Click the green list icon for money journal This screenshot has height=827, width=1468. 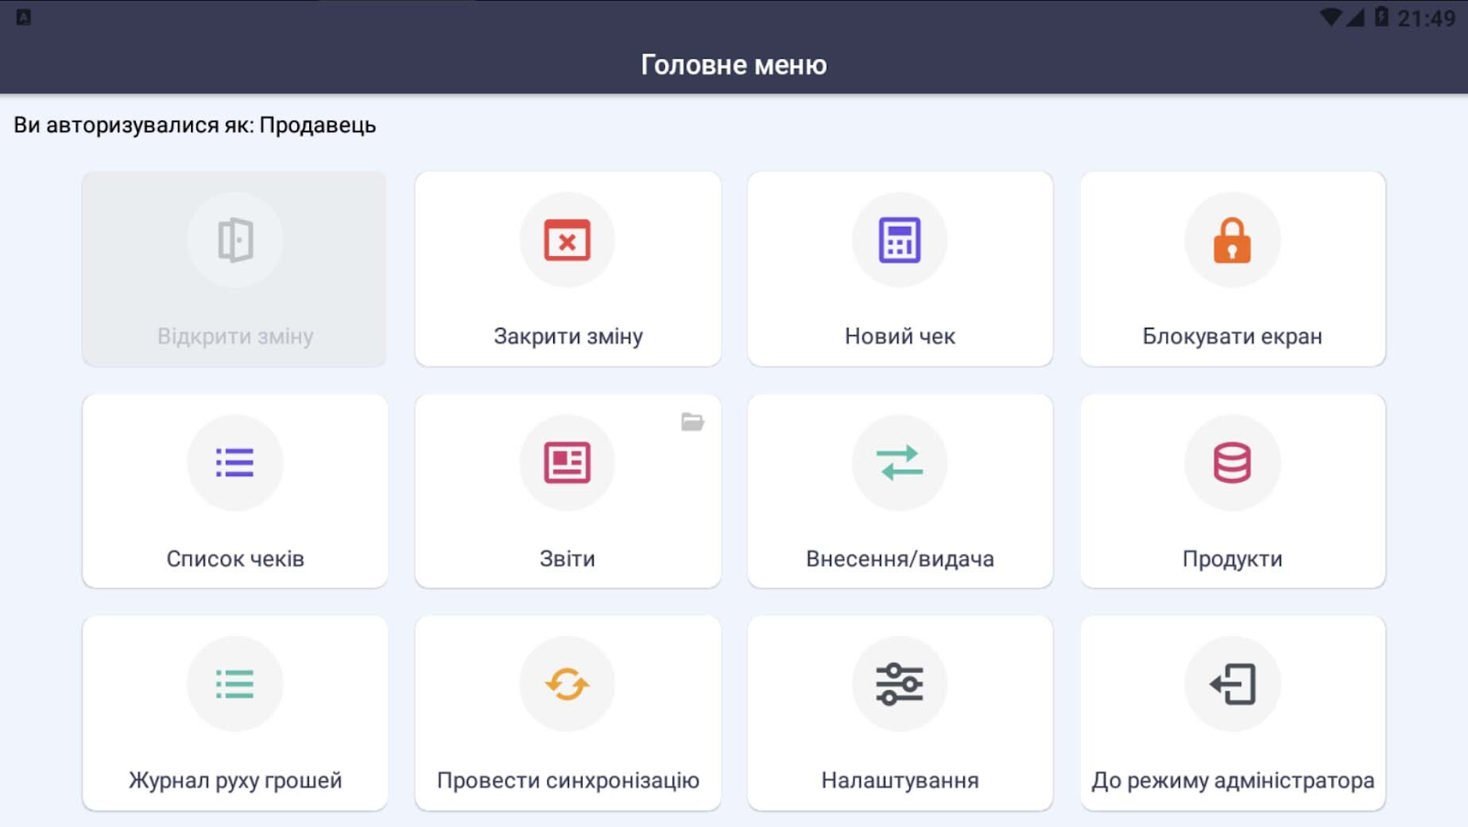pos(235,685)
